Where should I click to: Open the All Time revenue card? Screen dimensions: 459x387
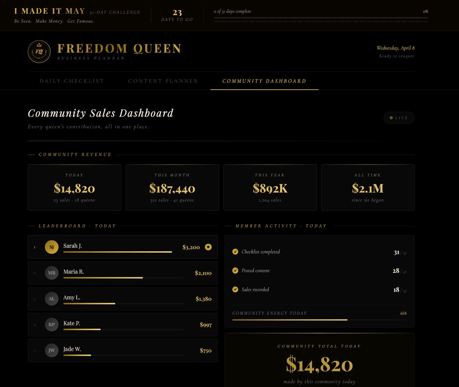(368, 187)
